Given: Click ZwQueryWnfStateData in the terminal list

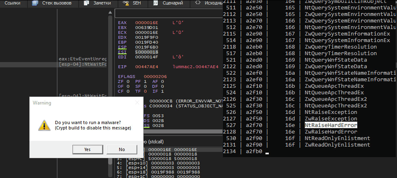Looking at the screenshot, I should (x=336, y=66).
